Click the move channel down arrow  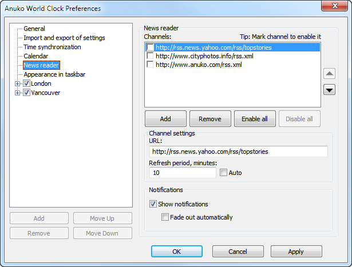click(330, 89)
